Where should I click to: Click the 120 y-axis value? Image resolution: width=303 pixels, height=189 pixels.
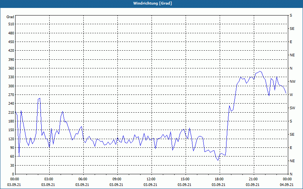coord(11,139)
